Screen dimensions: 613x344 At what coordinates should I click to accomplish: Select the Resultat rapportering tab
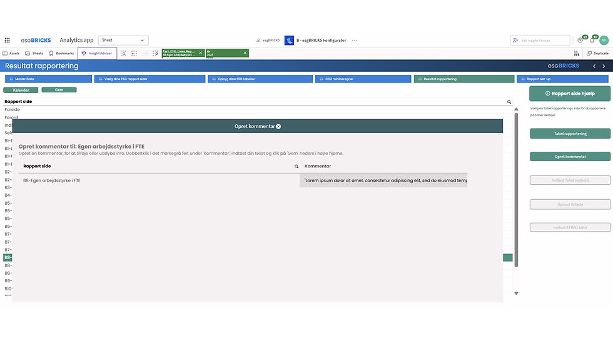pyautogui.click(x=464, y=79)
